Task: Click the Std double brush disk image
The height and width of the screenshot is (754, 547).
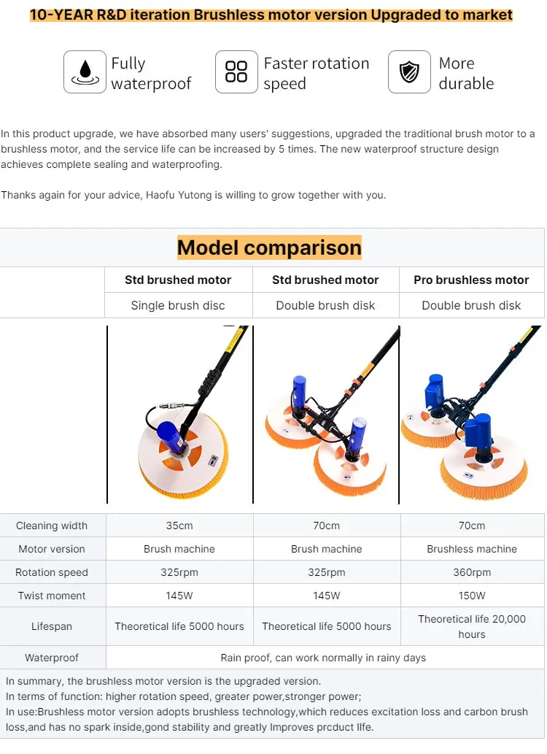Action: click(327, 415)
